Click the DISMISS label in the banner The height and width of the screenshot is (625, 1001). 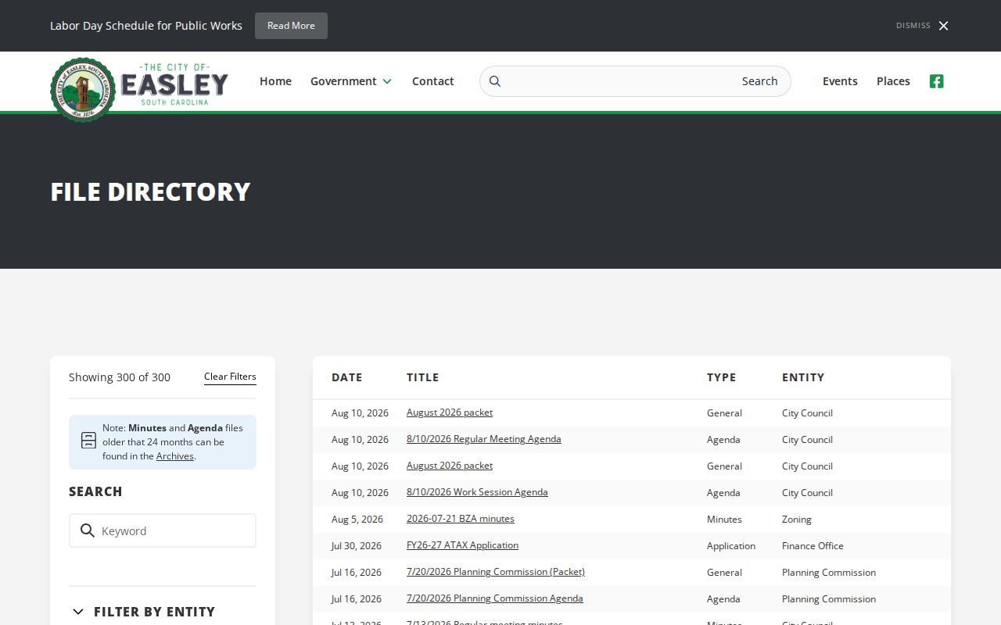tap(913, 26)
